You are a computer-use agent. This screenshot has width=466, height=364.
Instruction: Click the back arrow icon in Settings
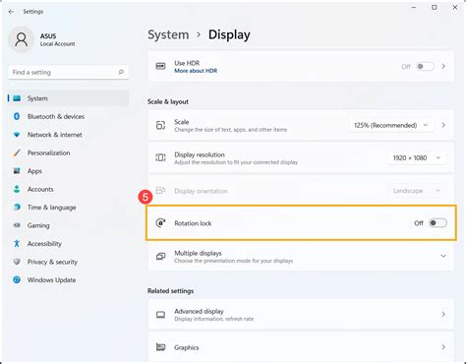[11, 12]
